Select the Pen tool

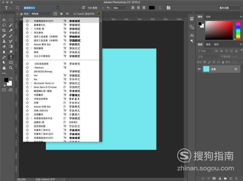coord(4,57)
